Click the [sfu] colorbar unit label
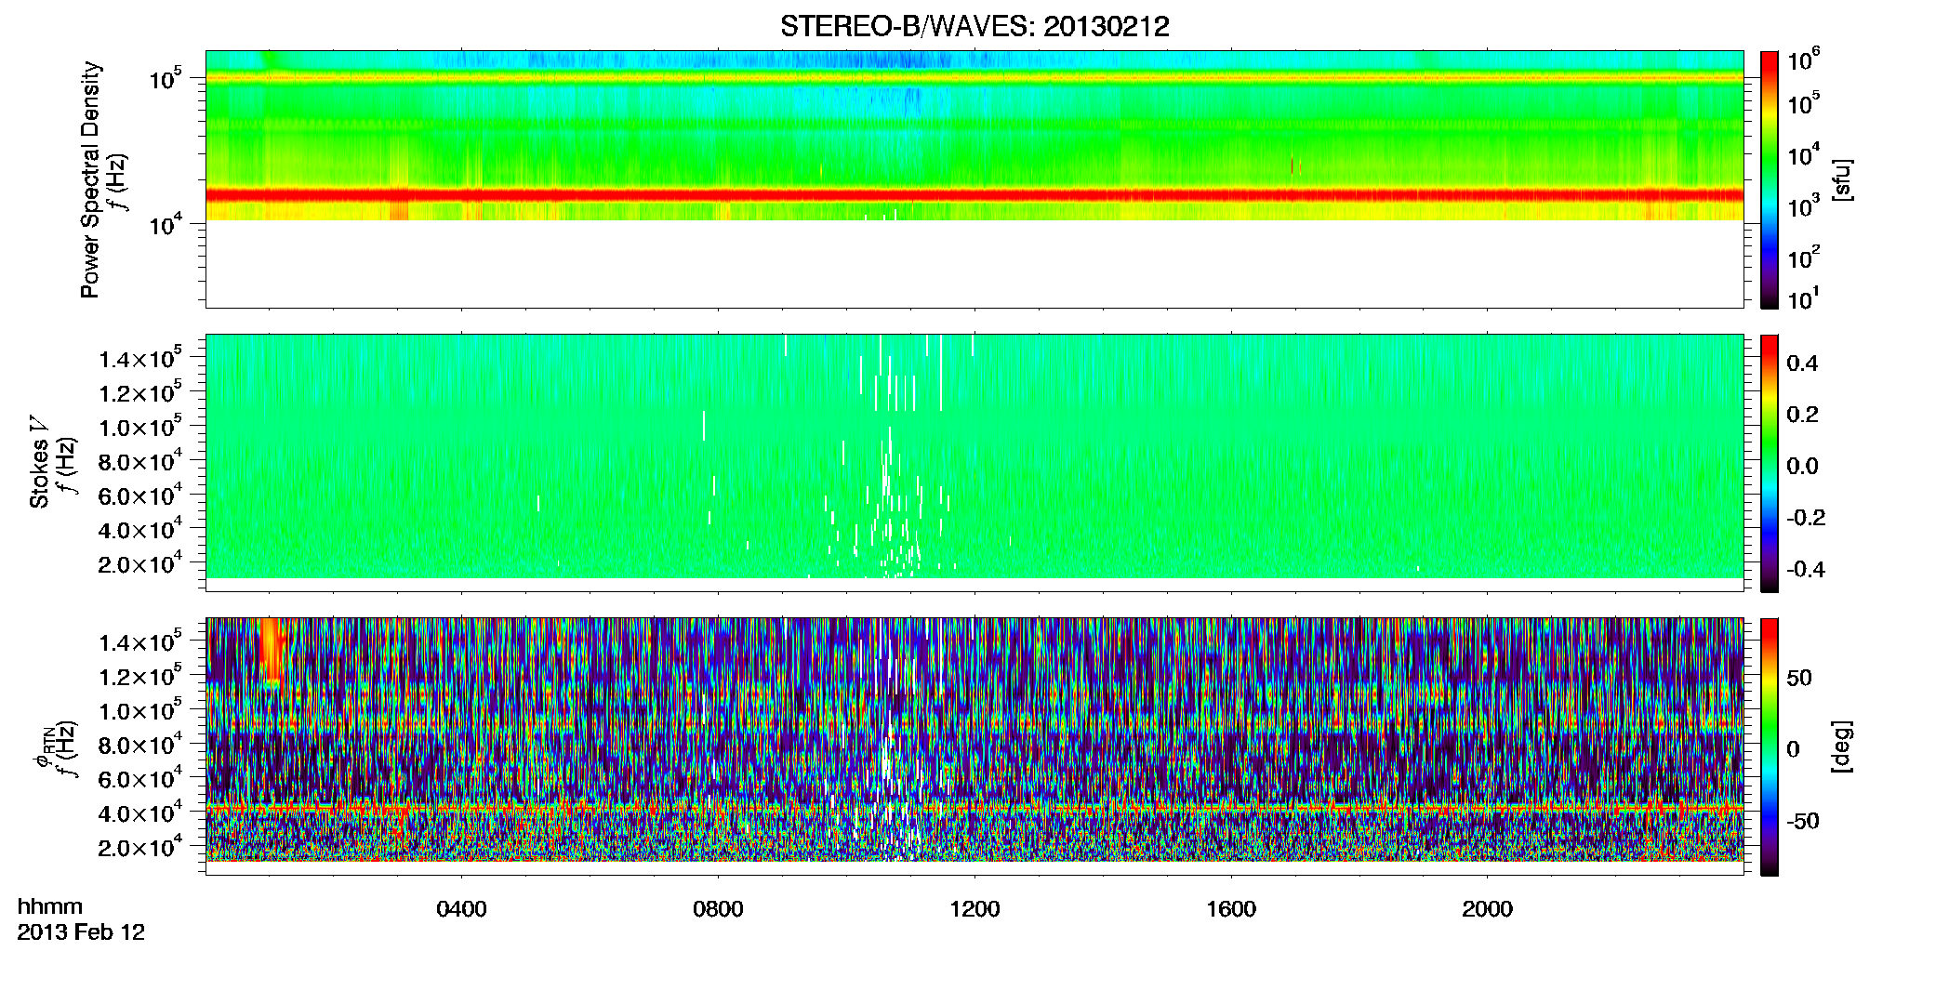 click(x=1843, y=179)
